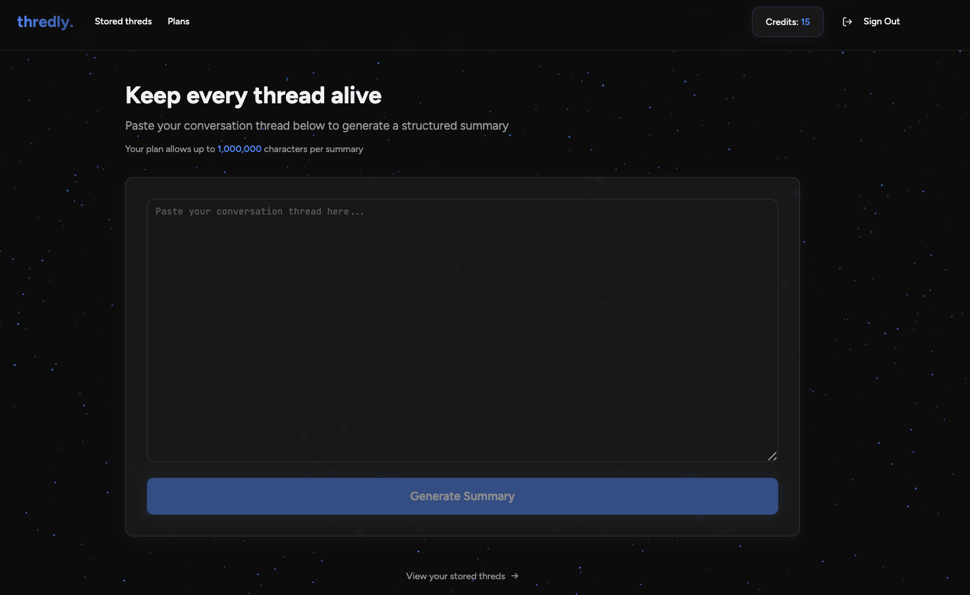970x595 pixels.
Task: Click the characters per summary text
Action: click(313, 149)
